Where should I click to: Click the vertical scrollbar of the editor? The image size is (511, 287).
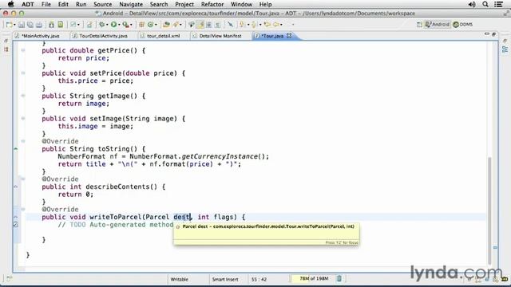point(489,210)
